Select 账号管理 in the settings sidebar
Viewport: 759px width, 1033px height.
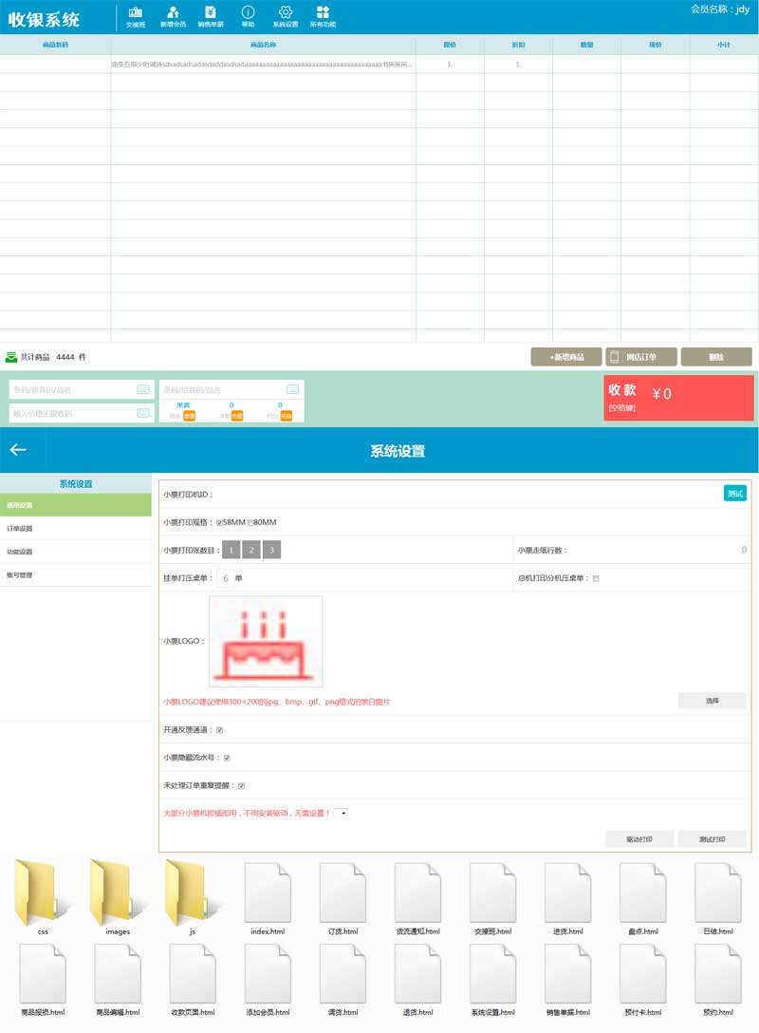tap(20, 575)
